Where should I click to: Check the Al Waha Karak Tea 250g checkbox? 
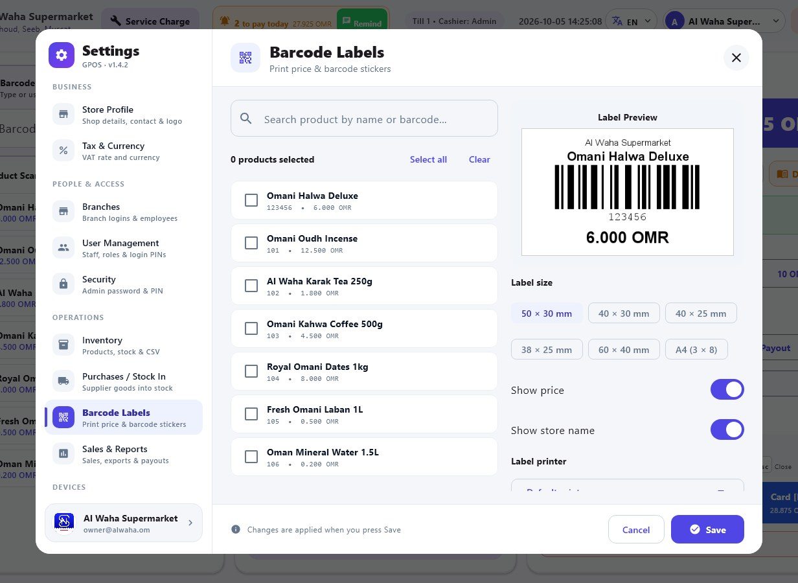click(x=251, y=286)
